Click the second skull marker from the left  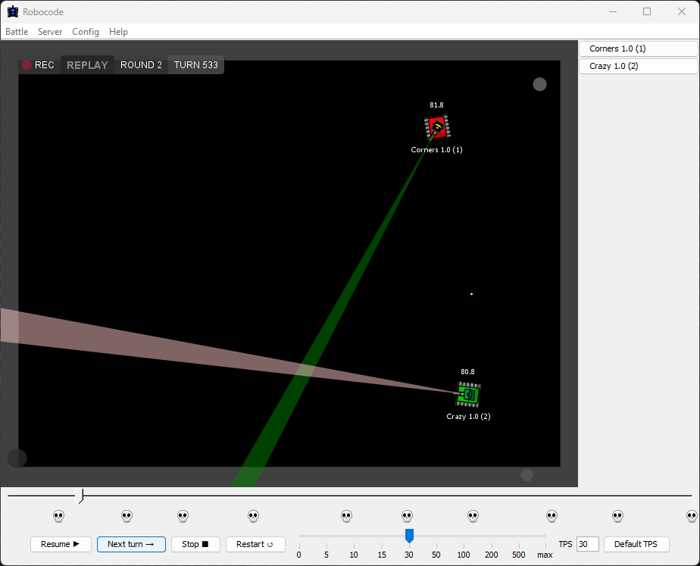click(127, 516)
